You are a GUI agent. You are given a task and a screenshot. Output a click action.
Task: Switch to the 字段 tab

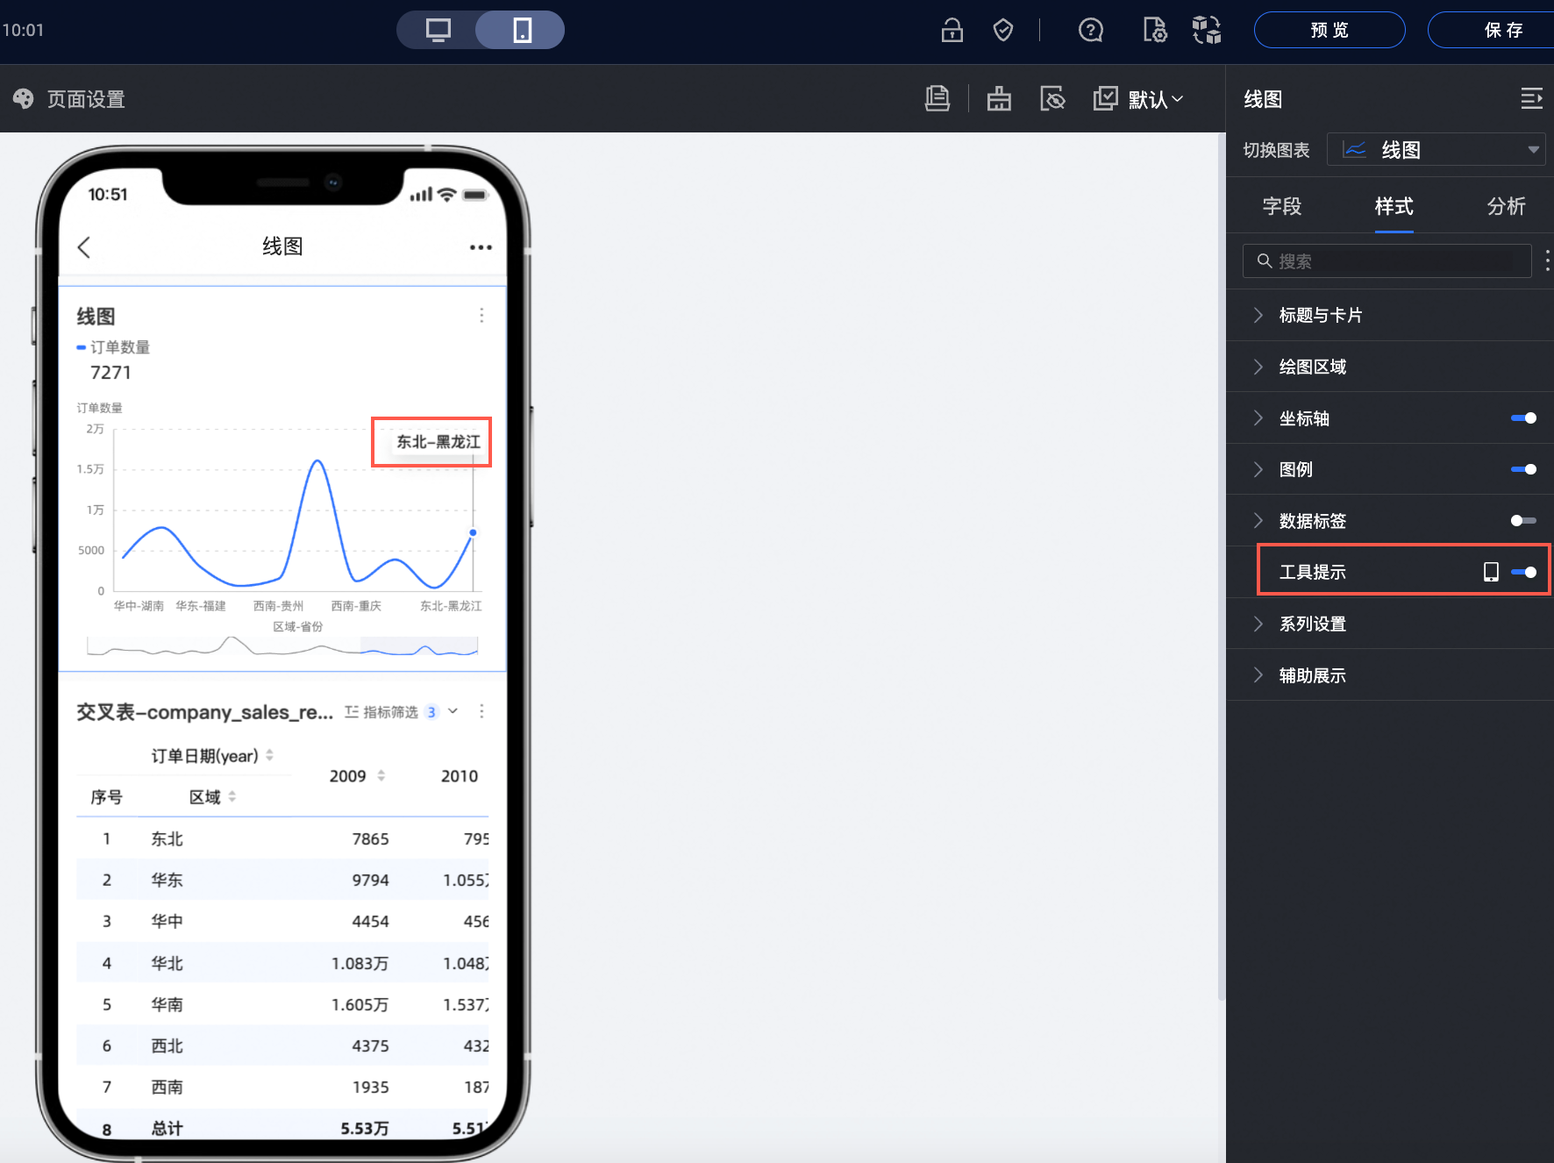1281,206
